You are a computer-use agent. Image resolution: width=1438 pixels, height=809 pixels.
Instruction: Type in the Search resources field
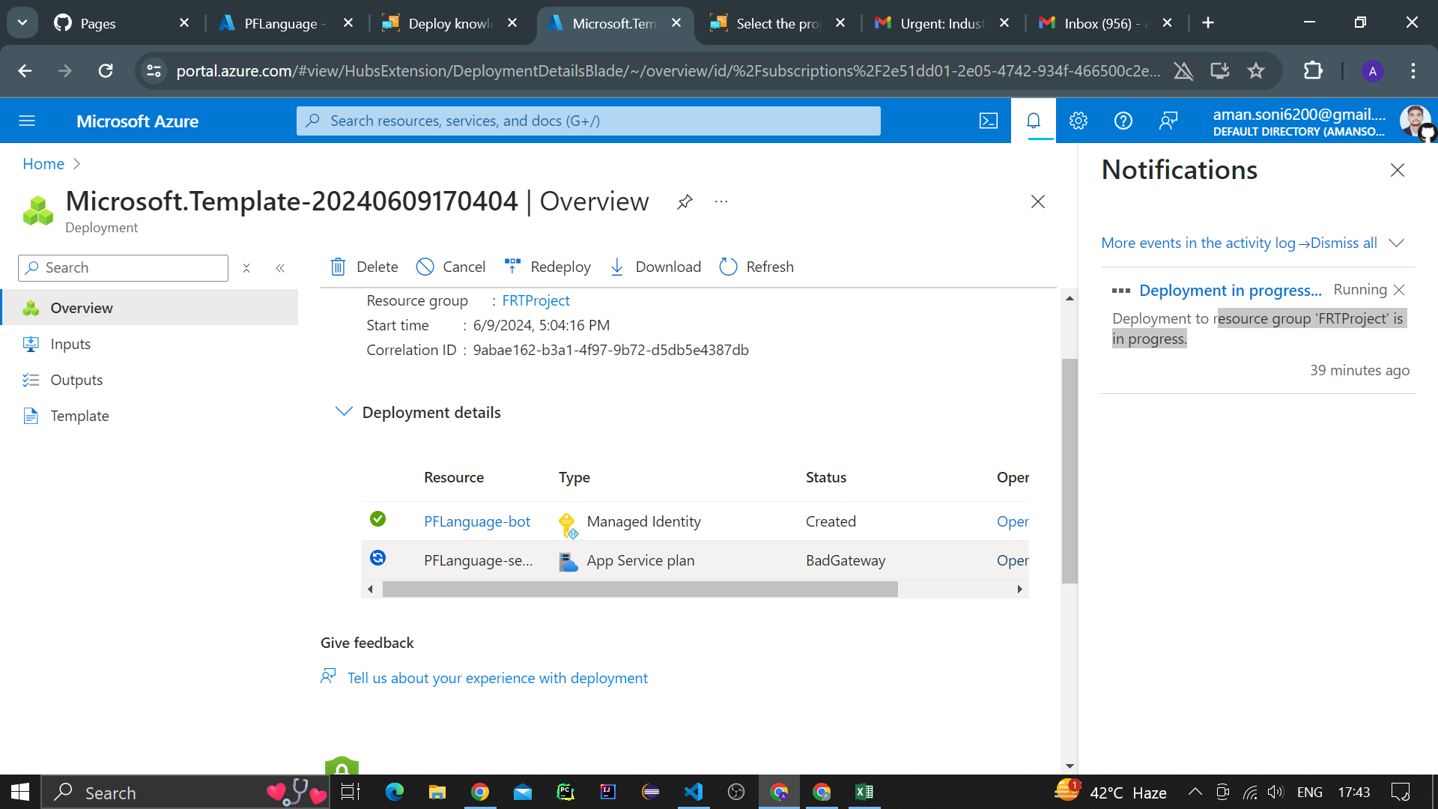pyautogui.click(x=588, y=121)
